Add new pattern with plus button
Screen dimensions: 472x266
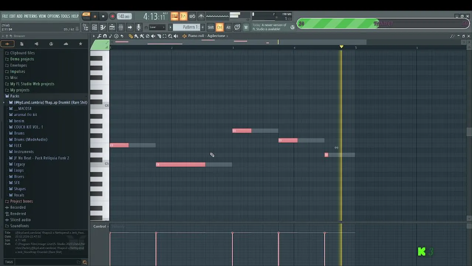[x=202, y=27]
